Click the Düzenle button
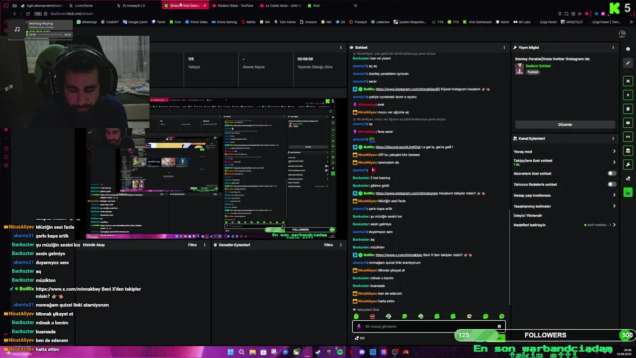Screen dimensions: 636x358 tap(565, 125)
